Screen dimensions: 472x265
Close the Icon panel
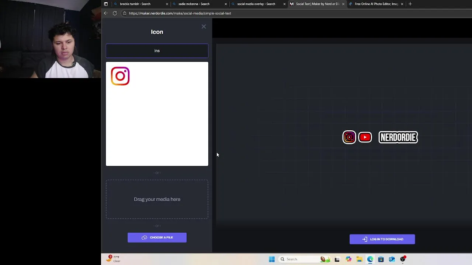204,26
